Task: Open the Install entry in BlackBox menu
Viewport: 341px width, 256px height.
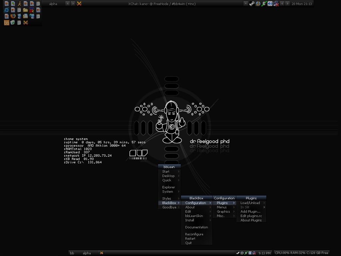Action: click(196, 220)
